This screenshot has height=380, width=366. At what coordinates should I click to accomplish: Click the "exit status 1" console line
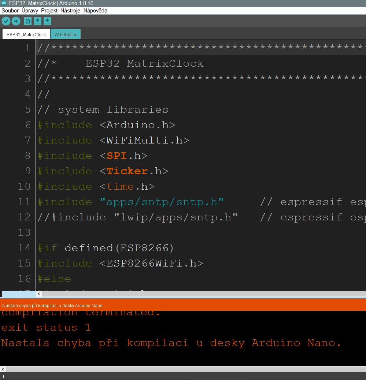46,327
